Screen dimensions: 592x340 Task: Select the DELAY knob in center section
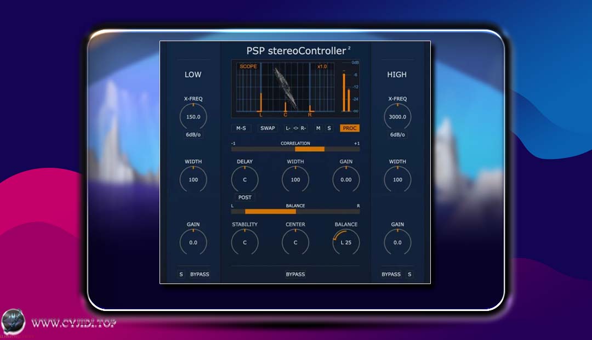245,179
